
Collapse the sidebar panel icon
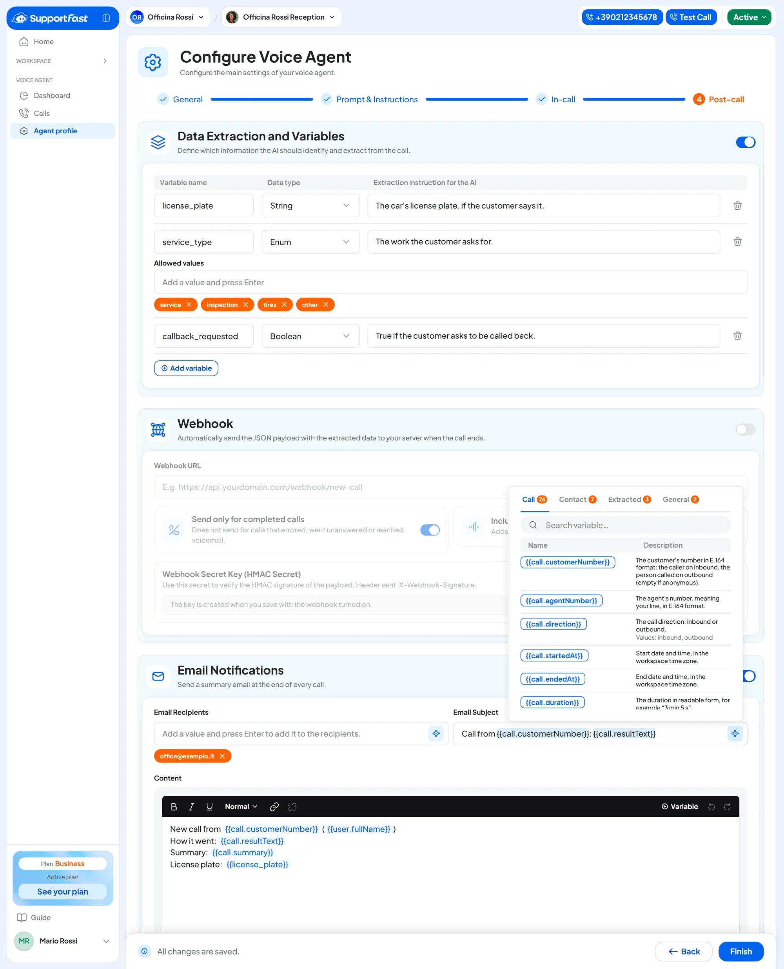pyautogui.click(x=106, y=18)
